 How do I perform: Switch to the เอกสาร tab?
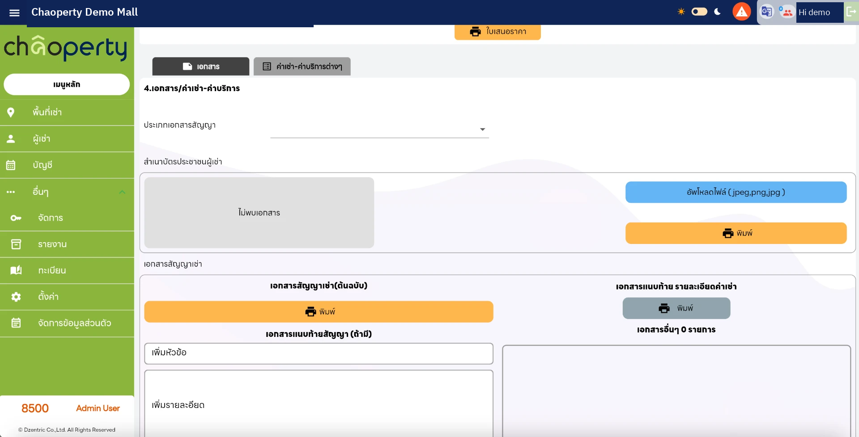click(x=201, y=67)
